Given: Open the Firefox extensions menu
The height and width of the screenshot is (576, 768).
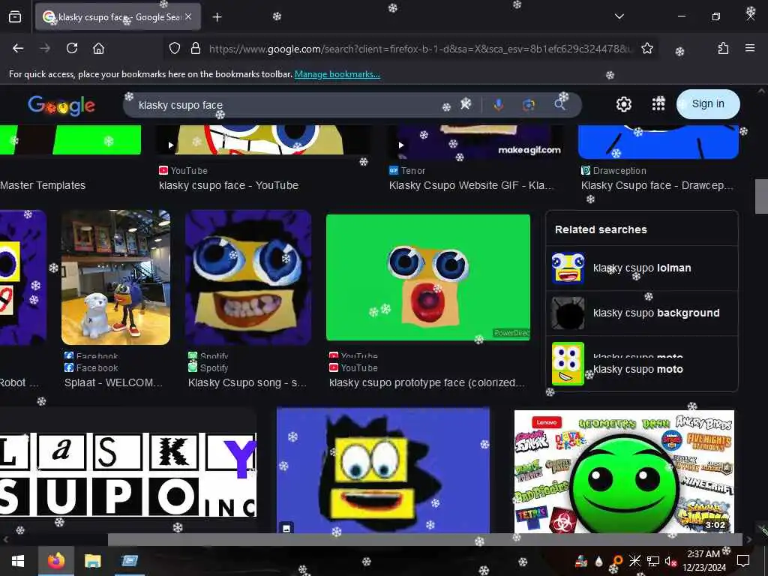Looking at the screenshot, I should point(723,48).
